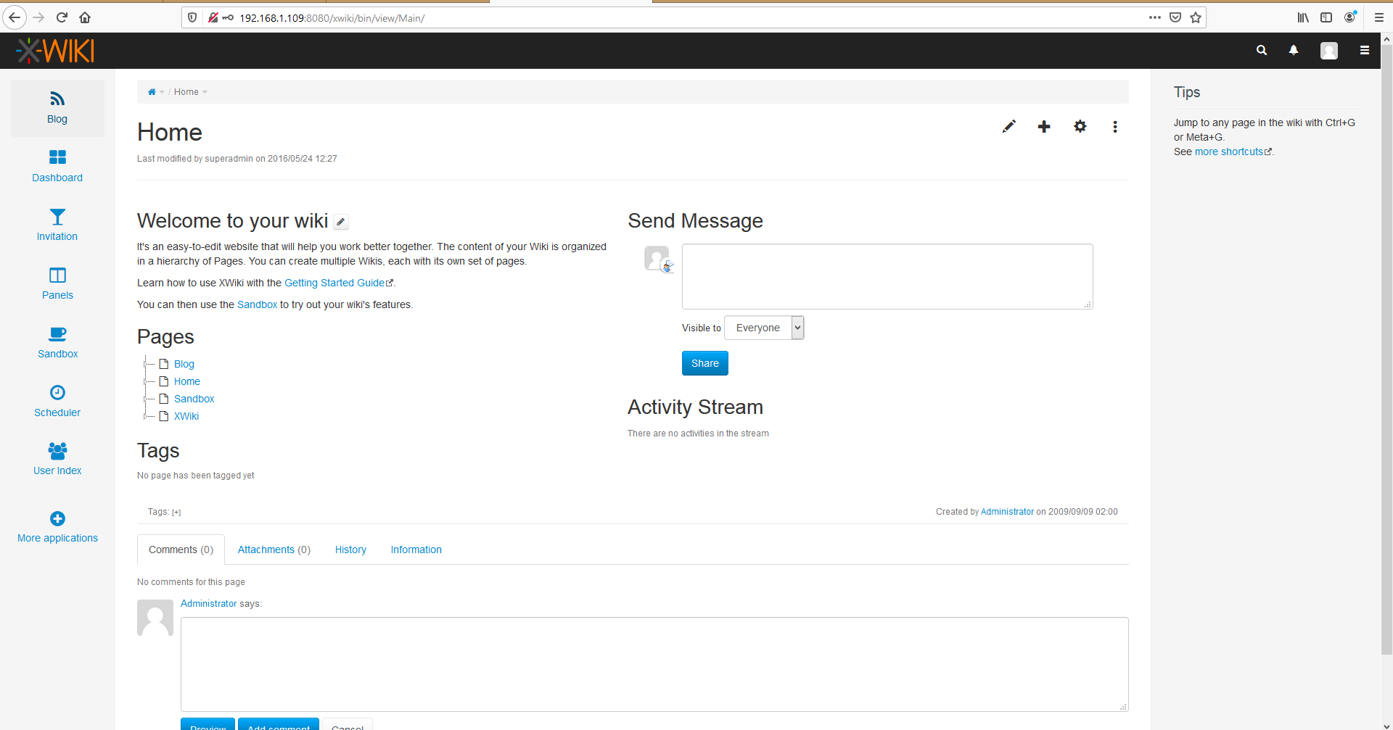The image size is (1393, 730).
Task: Open the Scheduler application icon
Action: pyautogui.click(x=57, y=401)
